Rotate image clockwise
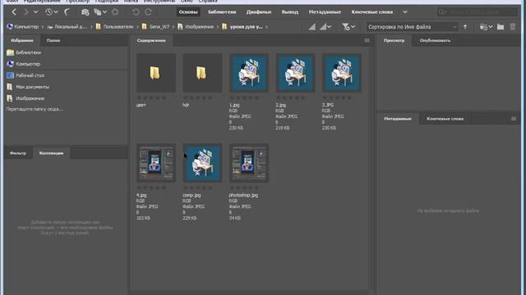Viewport: 526px width, 295px height. click(x=148, y=12)
